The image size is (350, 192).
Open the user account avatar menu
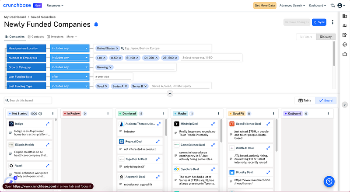click(339, 5)
